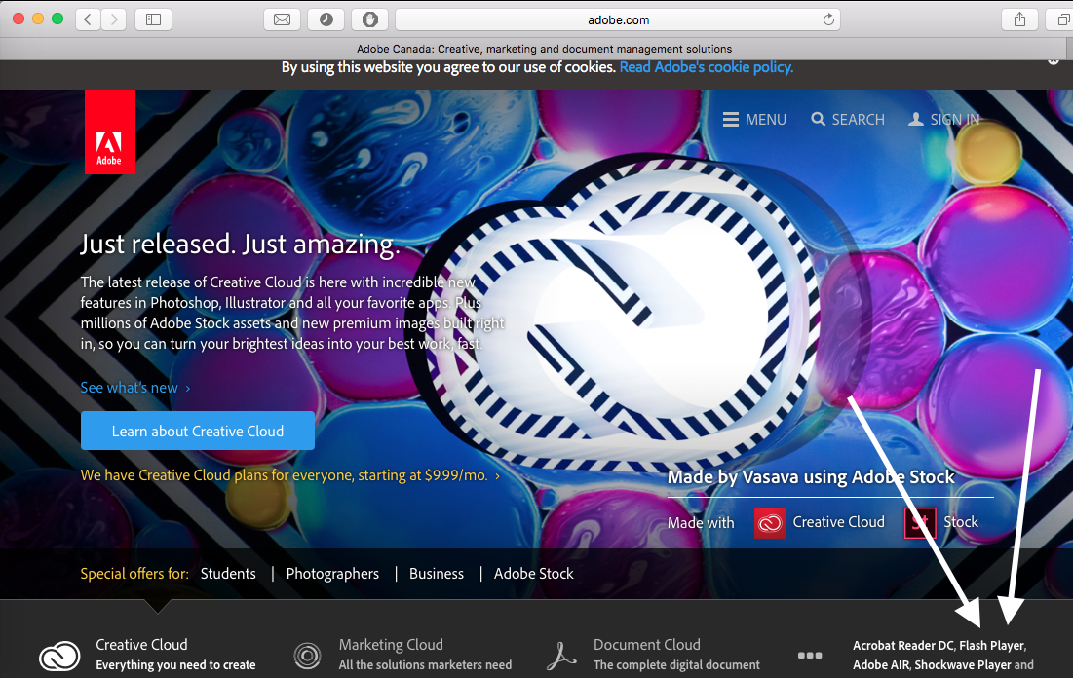Click the SEARCH magnifier icon
The width and height of the screenshot is (1073, 678).
[818, 119]
